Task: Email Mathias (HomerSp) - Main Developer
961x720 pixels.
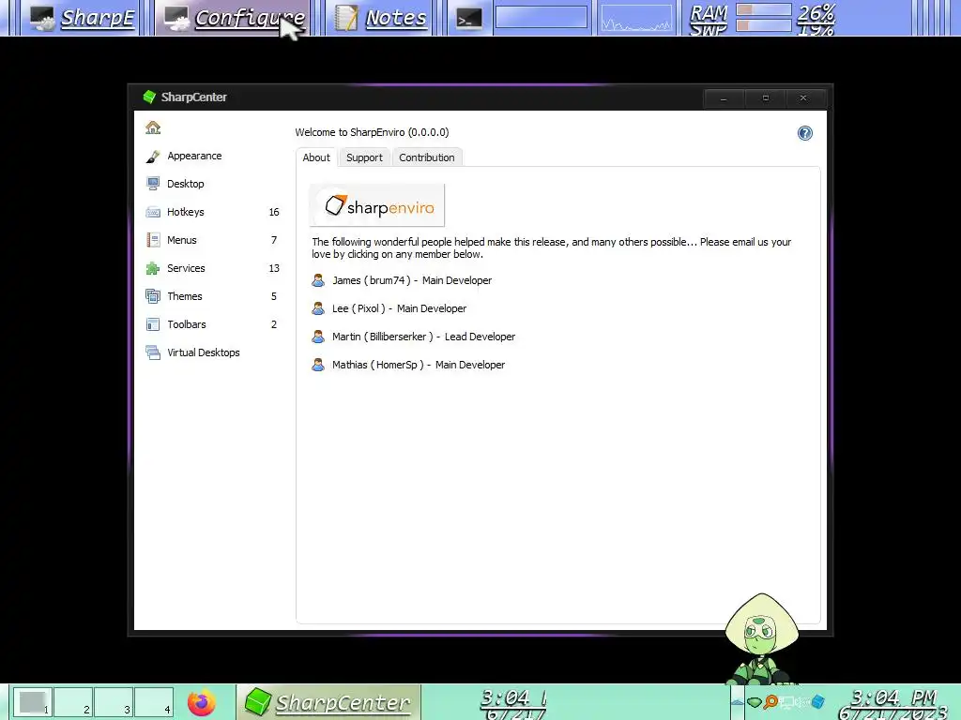Action: [419, 365]
